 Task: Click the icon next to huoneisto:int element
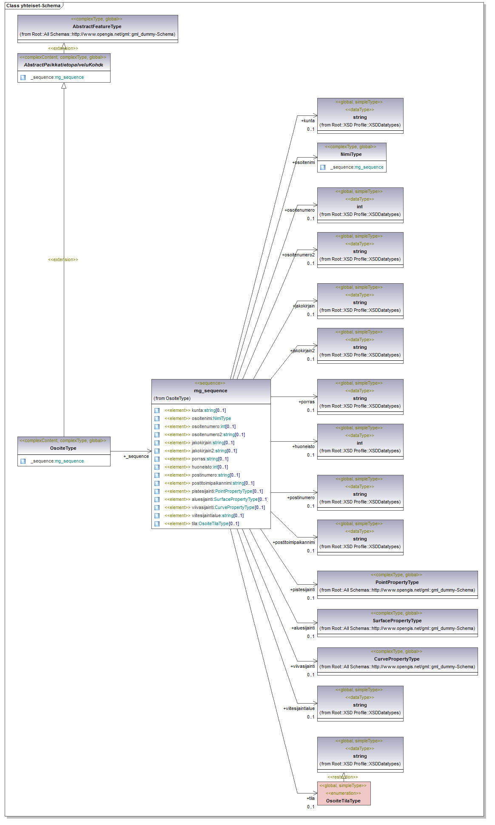coord(157,467)
